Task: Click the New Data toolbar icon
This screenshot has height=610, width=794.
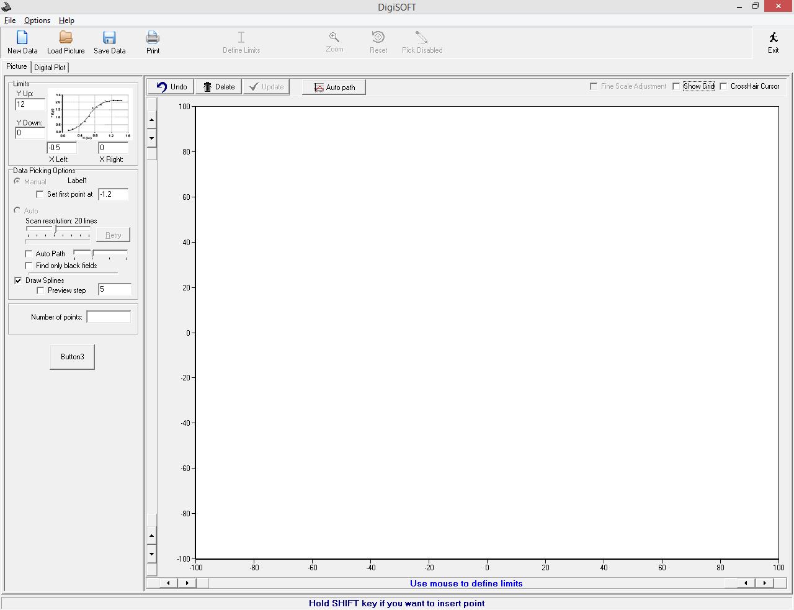Action: pyautogui.click(x=22, y=38)
